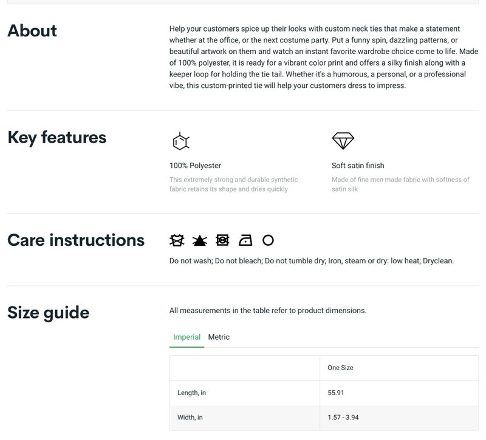Select the Imperial tab

coord(187,337)
